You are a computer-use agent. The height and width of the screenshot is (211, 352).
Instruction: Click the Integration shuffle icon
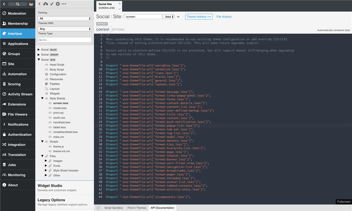(4, 145)
